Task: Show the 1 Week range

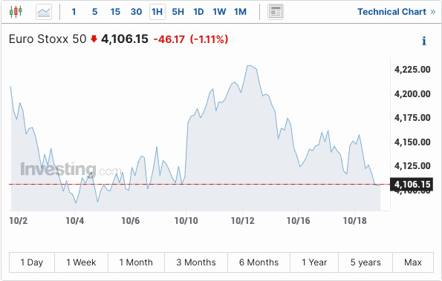Action: point(81,262)
